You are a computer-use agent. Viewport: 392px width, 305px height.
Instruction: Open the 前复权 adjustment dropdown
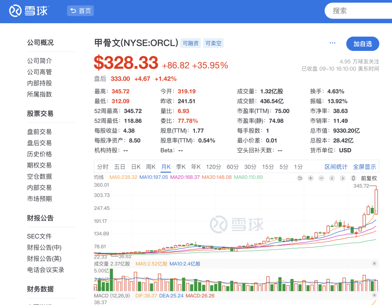(x=369, y=178)
